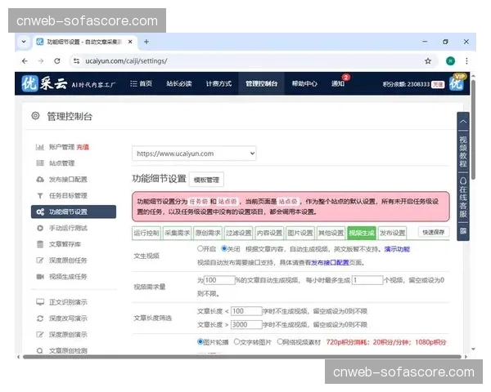Click the 视频生成任务 camera icon
Screen dimensions: 491x392
[40, 277]
